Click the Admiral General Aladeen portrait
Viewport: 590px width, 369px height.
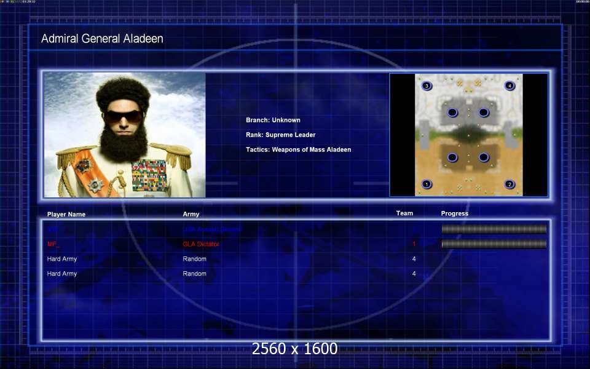tap(125, 135)
